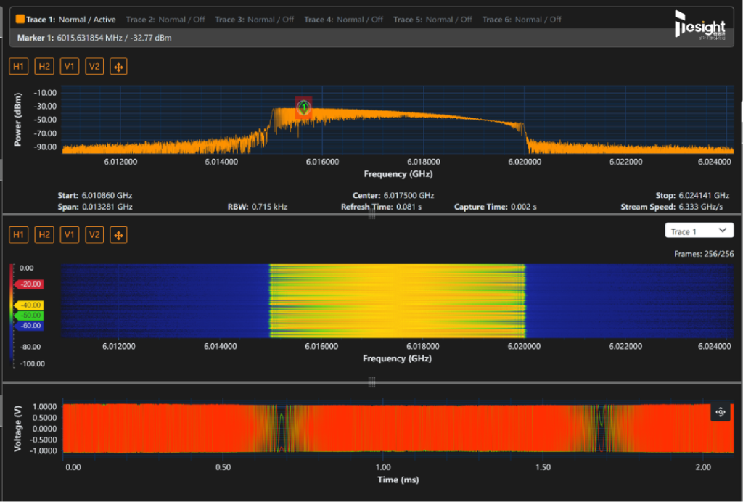
Task: Toggle V2 marker in spectrum panel
Action: click(x=94, y=67)
